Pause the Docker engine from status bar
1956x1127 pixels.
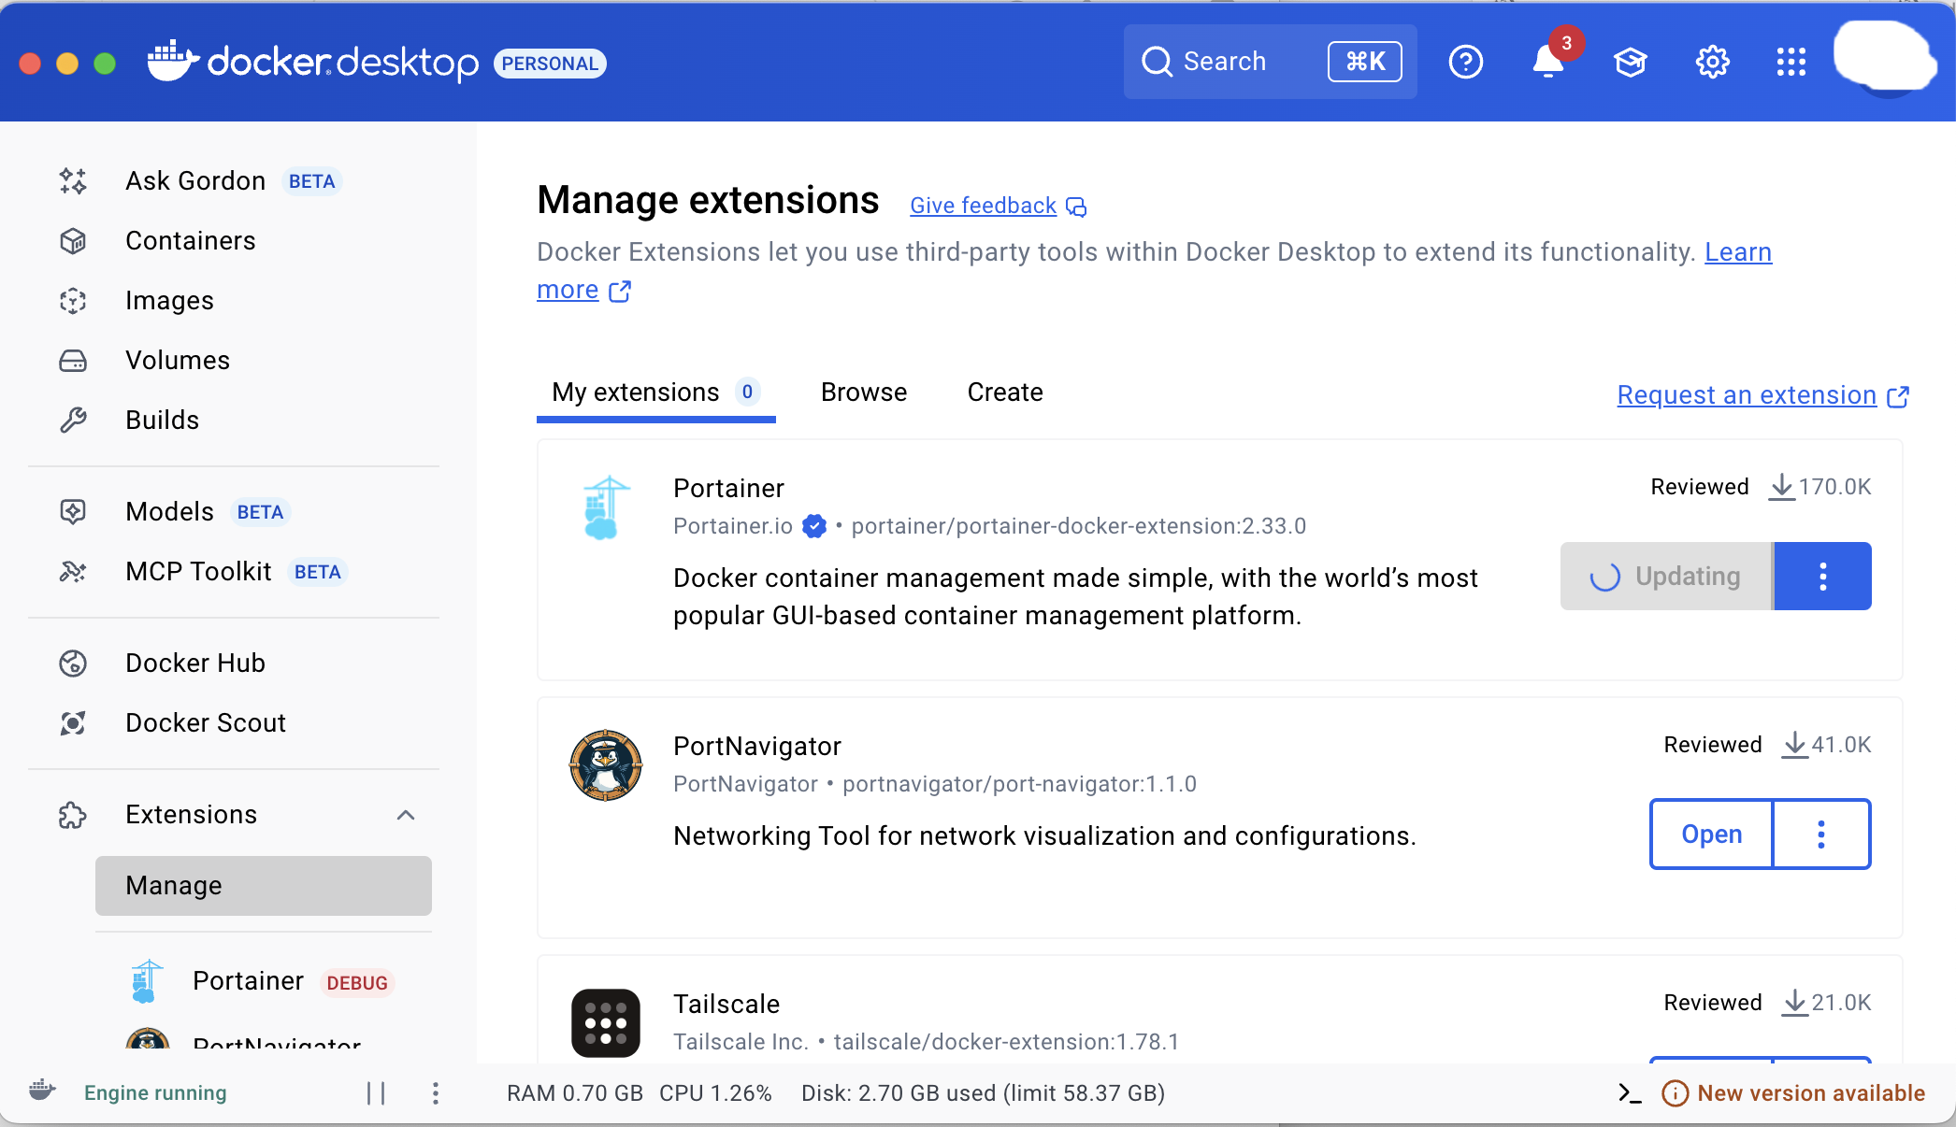click(376, 1092)
